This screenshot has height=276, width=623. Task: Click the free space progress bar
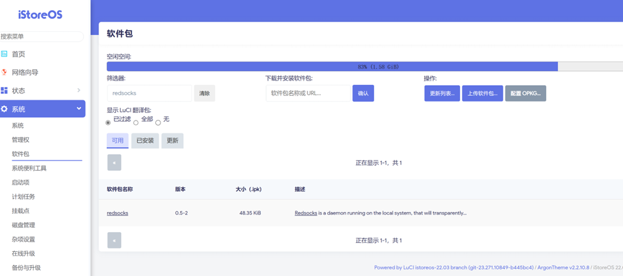click(x=365, y=67)
